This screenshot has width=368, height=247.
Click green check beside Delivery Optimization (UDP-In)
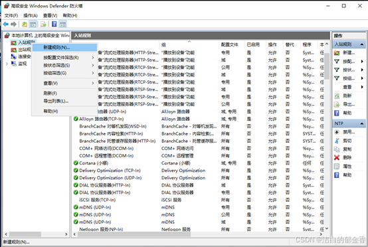point(76,178)
